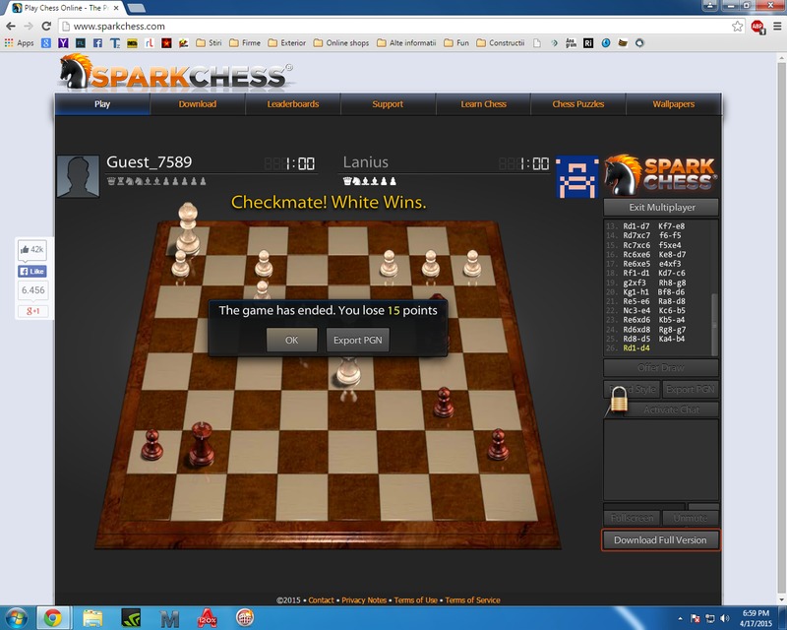Click the Chrome icon in the taskbar

coord(53,618)
